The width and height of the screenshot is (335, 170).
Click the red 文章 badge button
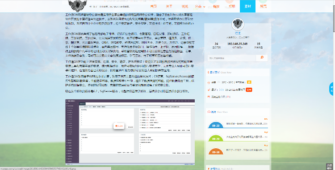point(249,90)
